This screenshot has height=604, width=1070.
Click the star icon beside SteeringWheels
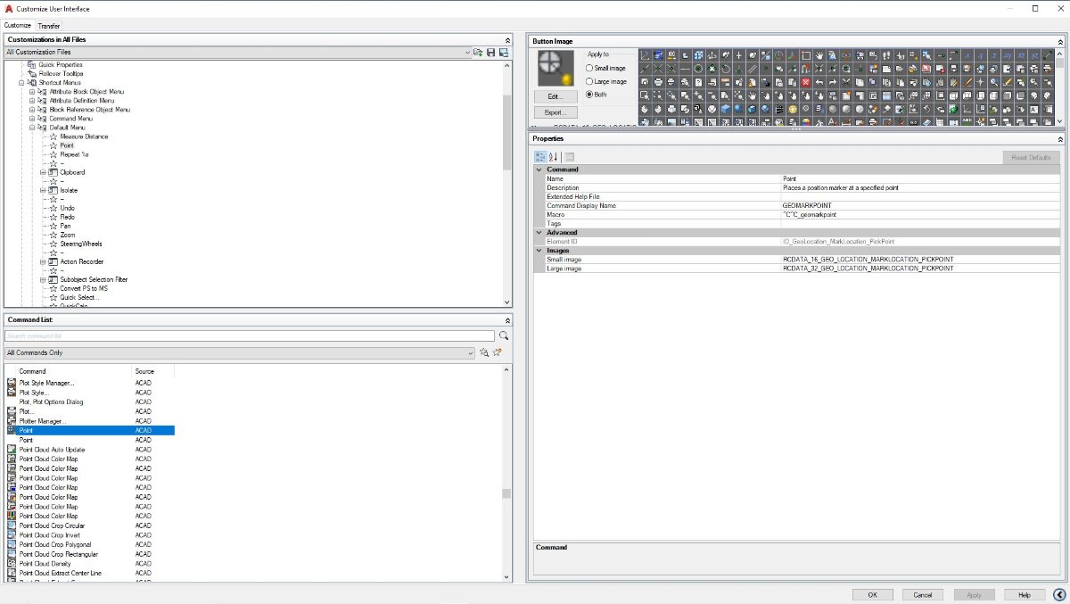53,244
